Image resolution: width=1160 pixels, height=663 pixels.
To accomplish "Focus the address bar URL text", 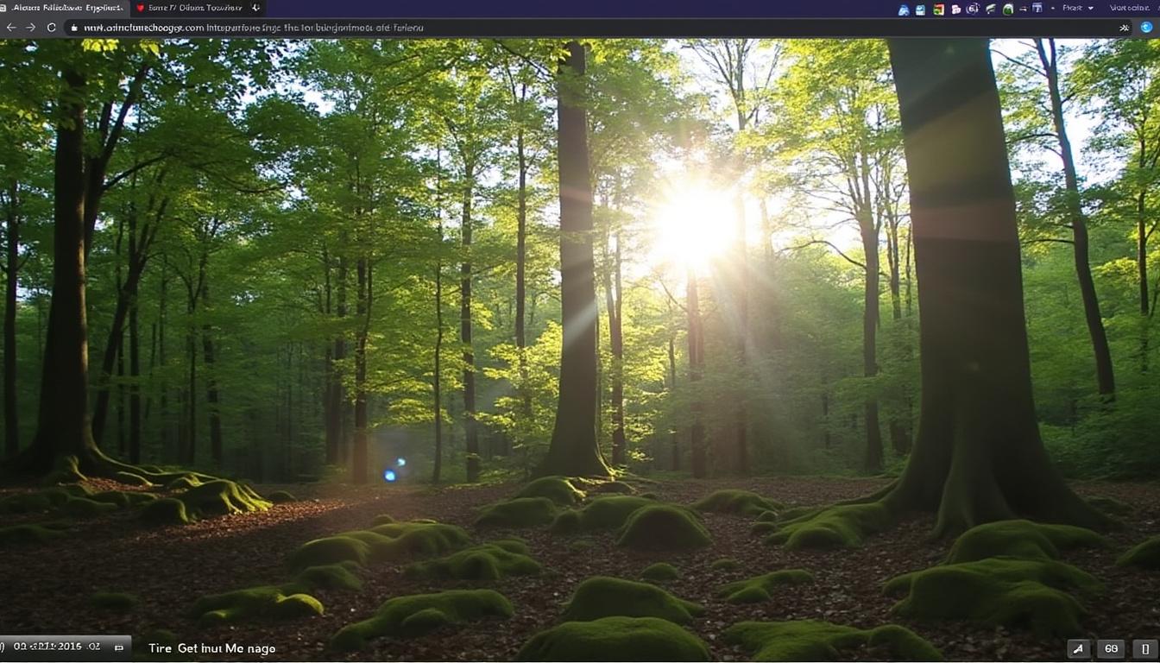I will [x=254, y=28].
